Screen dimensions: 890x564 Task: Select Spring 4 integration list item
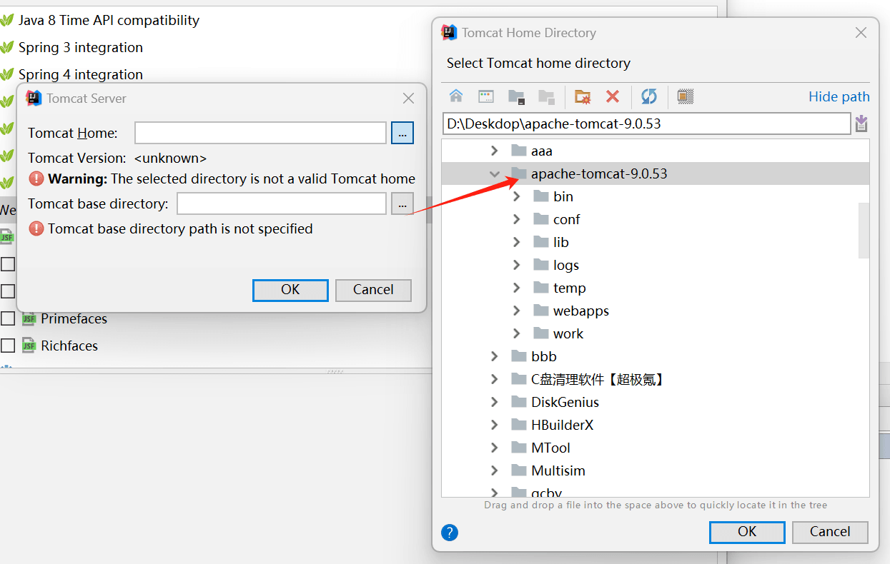click(x=81, y=75)
